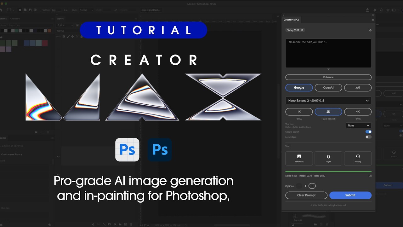
Task: Choose 4K resolution in Creator MAX panel
Action: click(x=358, y=112)
